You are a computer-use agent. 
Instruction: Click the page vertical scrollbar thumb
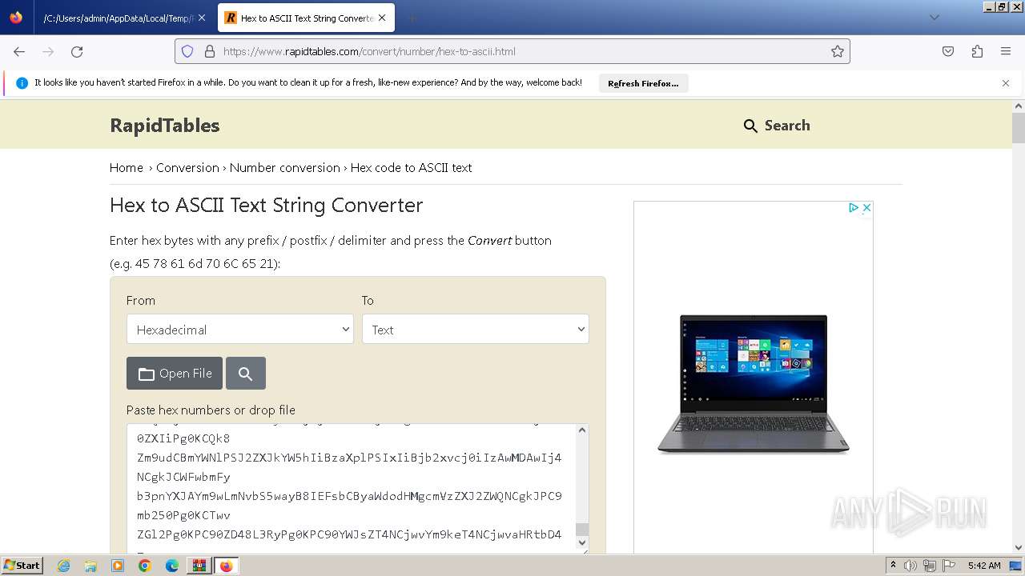point(1019,128)
